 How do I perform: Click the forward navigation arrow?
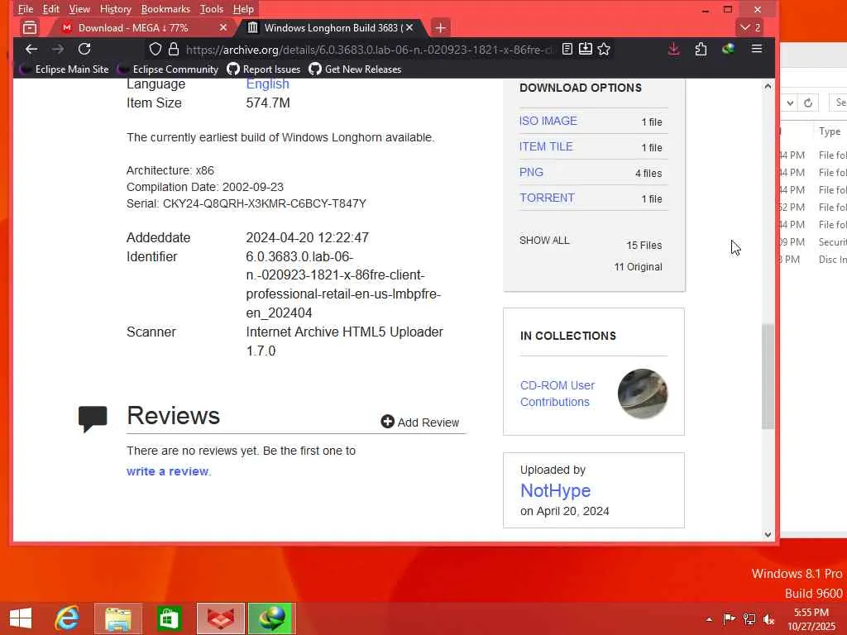point(58,49)
